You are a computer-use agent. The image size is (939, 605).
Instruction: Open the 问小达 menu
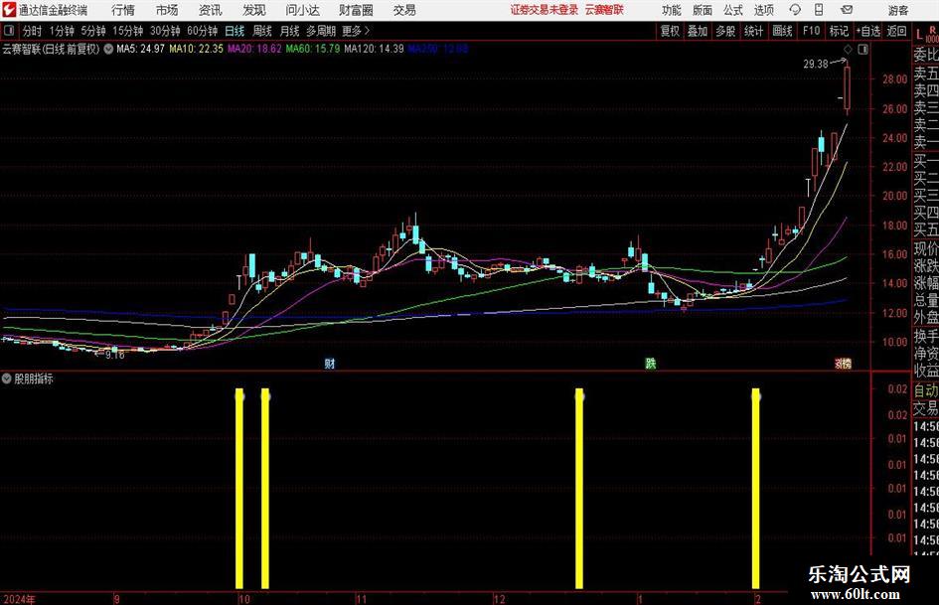[302, 10]
